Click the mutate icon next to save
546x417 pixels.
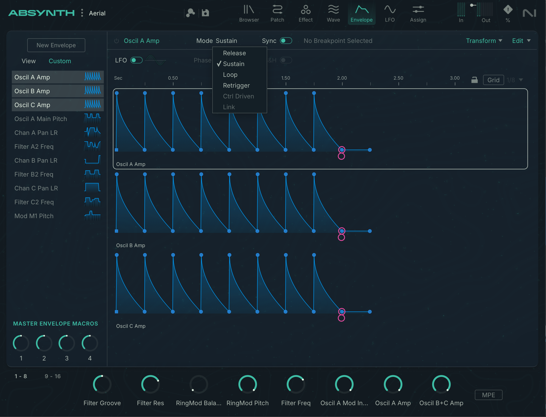pyautogui.click(x=190, y=13)
